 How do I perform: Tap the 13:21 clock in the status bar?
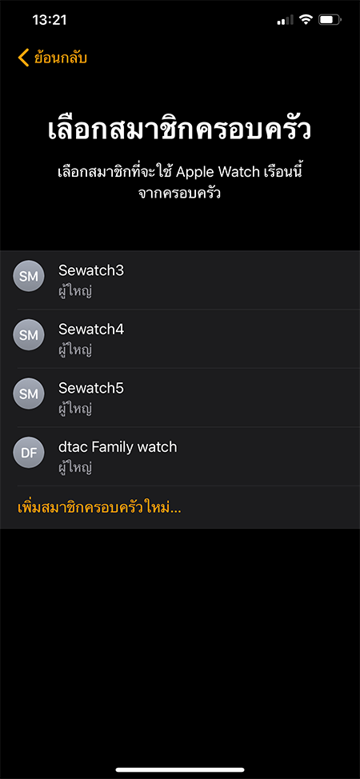tap(50, 20)
